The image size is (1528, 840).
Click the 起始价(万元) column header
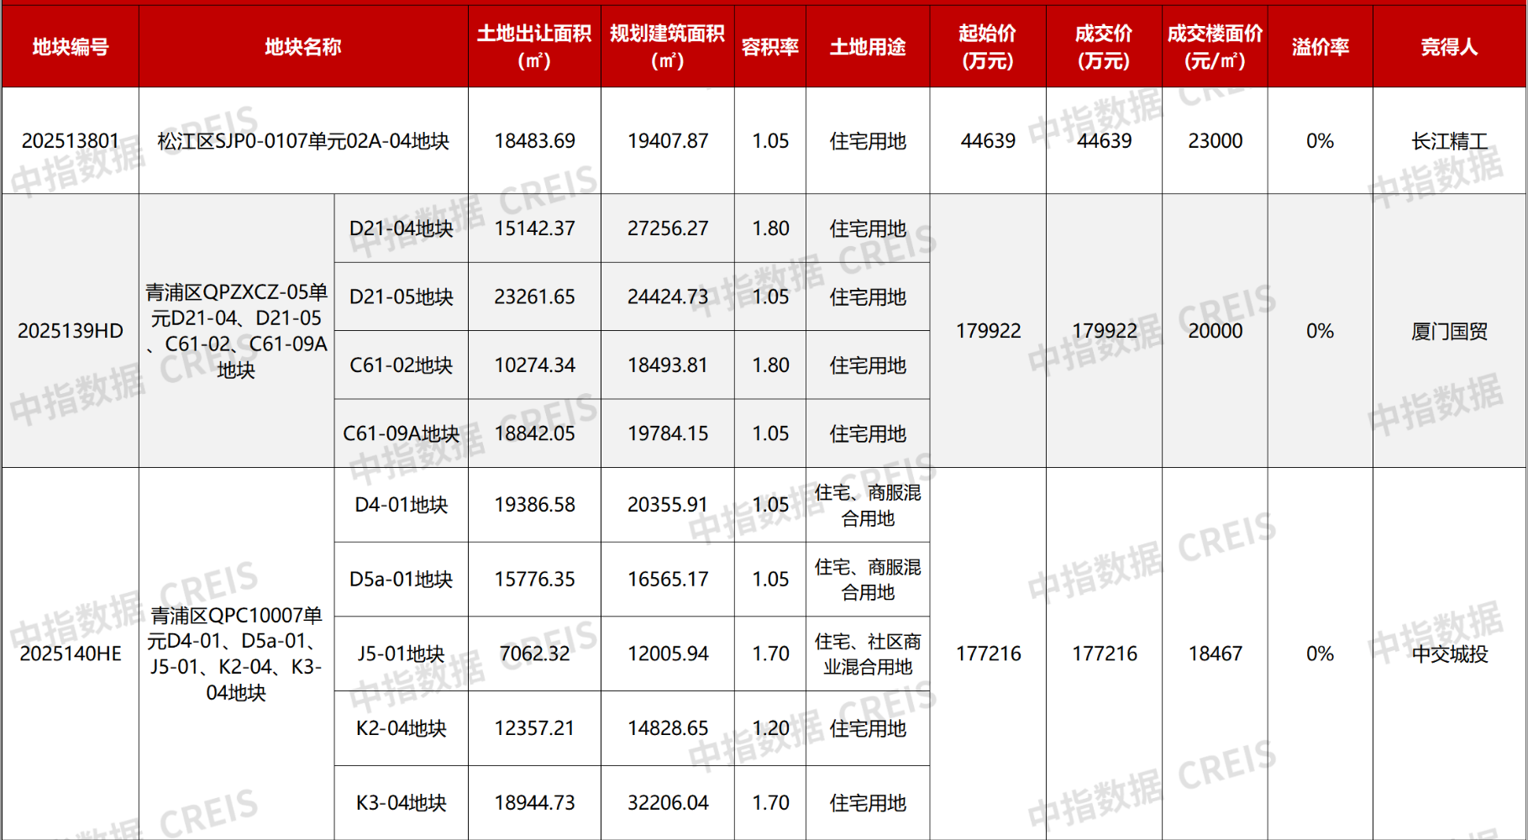pyautogui.click(x=989, y=46)
